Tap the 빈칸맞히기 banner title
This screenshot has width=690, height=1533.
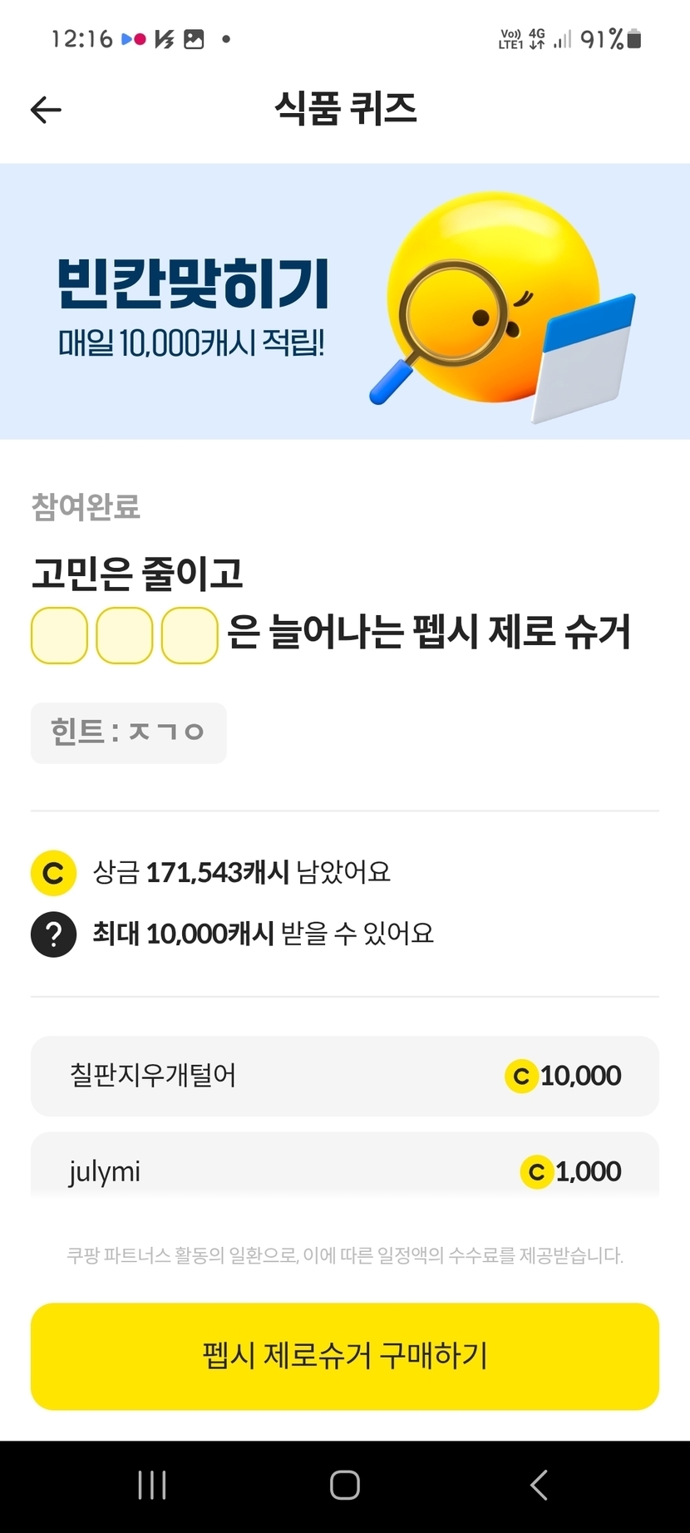point(194,284)
